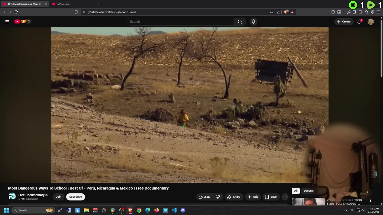Screen dimensions: 383x215
Task: Bookmark this page in address bar
Action: click(x=76, y=12)
